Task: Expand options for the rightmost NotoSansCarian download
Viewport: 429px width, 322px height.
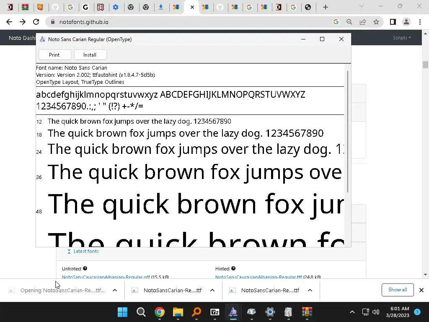Action: [310, 290]
